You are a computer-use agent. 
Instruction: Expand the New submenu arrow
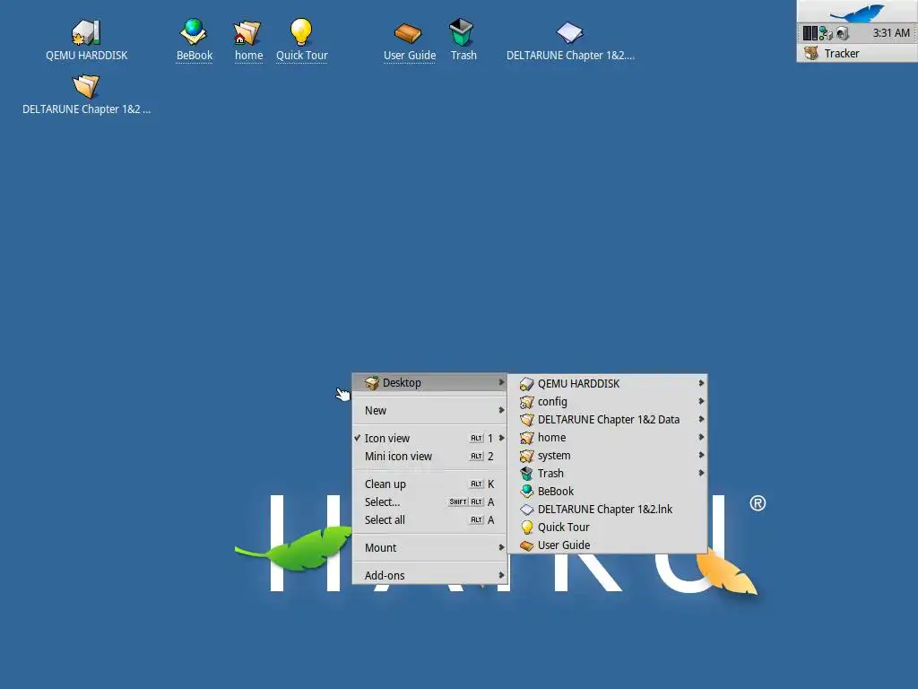501,410
